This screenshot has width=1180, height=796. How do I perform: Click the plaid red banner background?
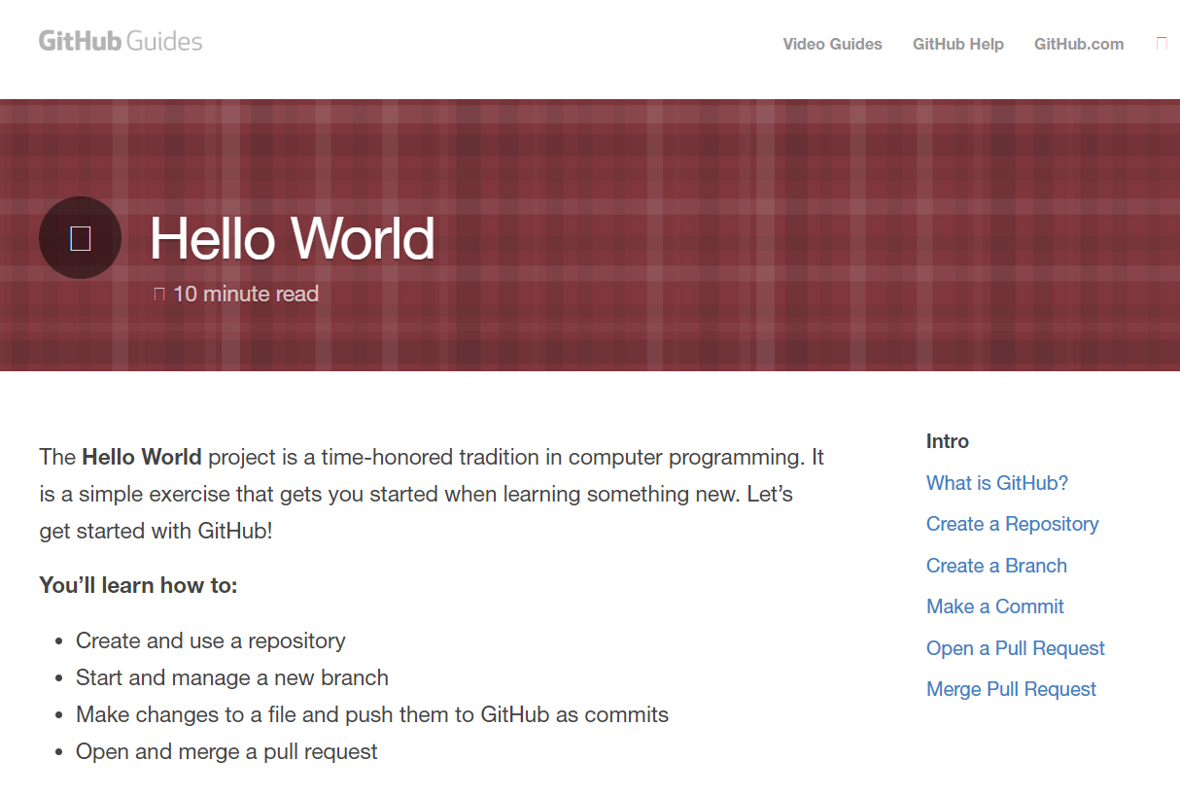pos(632,146)
